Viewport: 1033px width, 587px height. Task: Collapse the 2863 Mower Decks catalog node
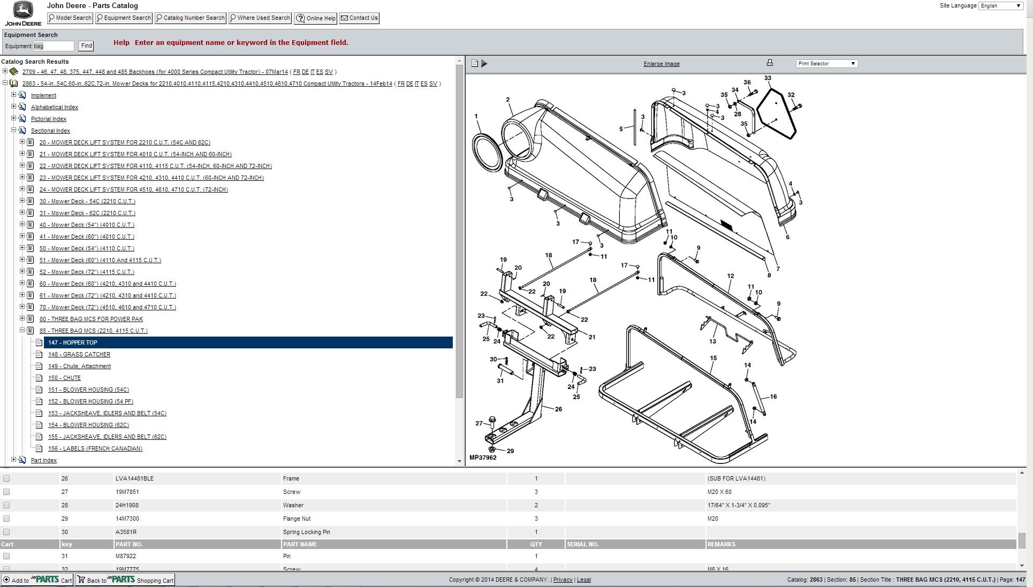(5, 83)
